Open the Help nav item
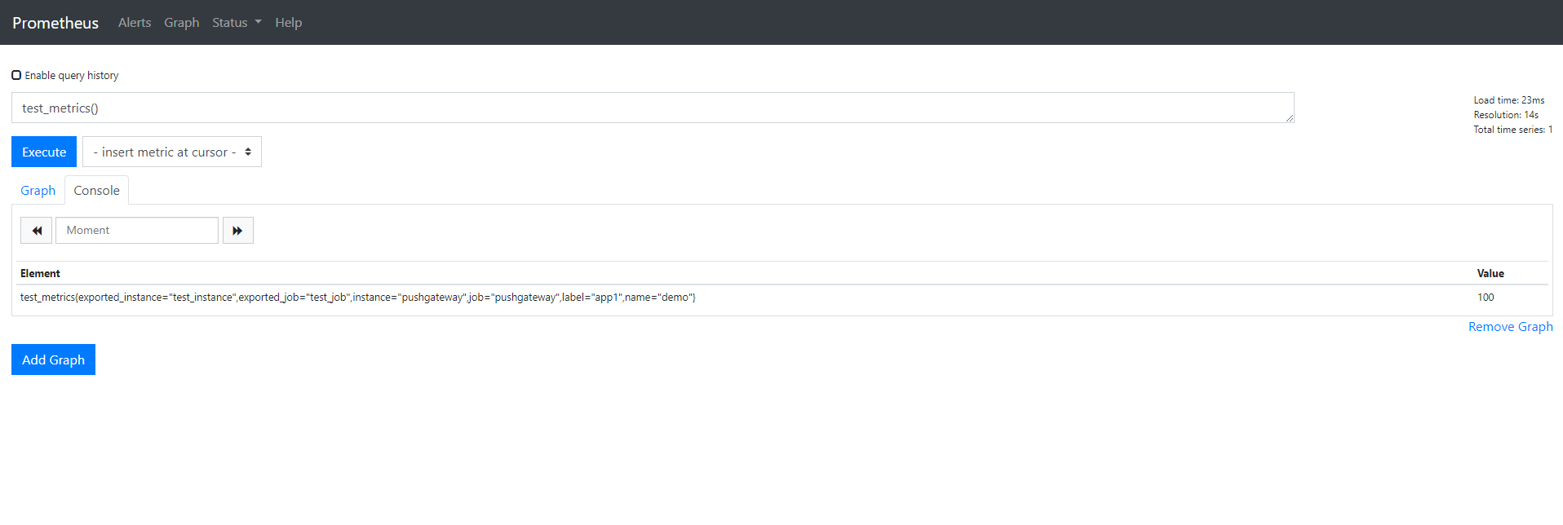This screenshot has width=1563, height=525. click(x=288, y=23)
